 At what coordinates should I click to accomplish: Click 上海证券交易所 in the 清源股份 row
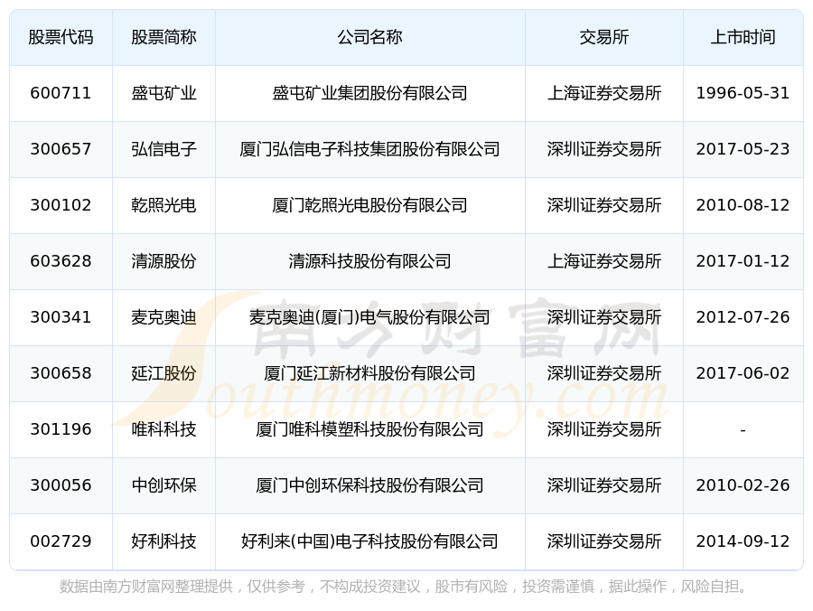pos(604,261)
